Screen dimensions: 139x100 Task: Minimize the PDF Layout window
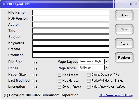click(x=125, y=4)
